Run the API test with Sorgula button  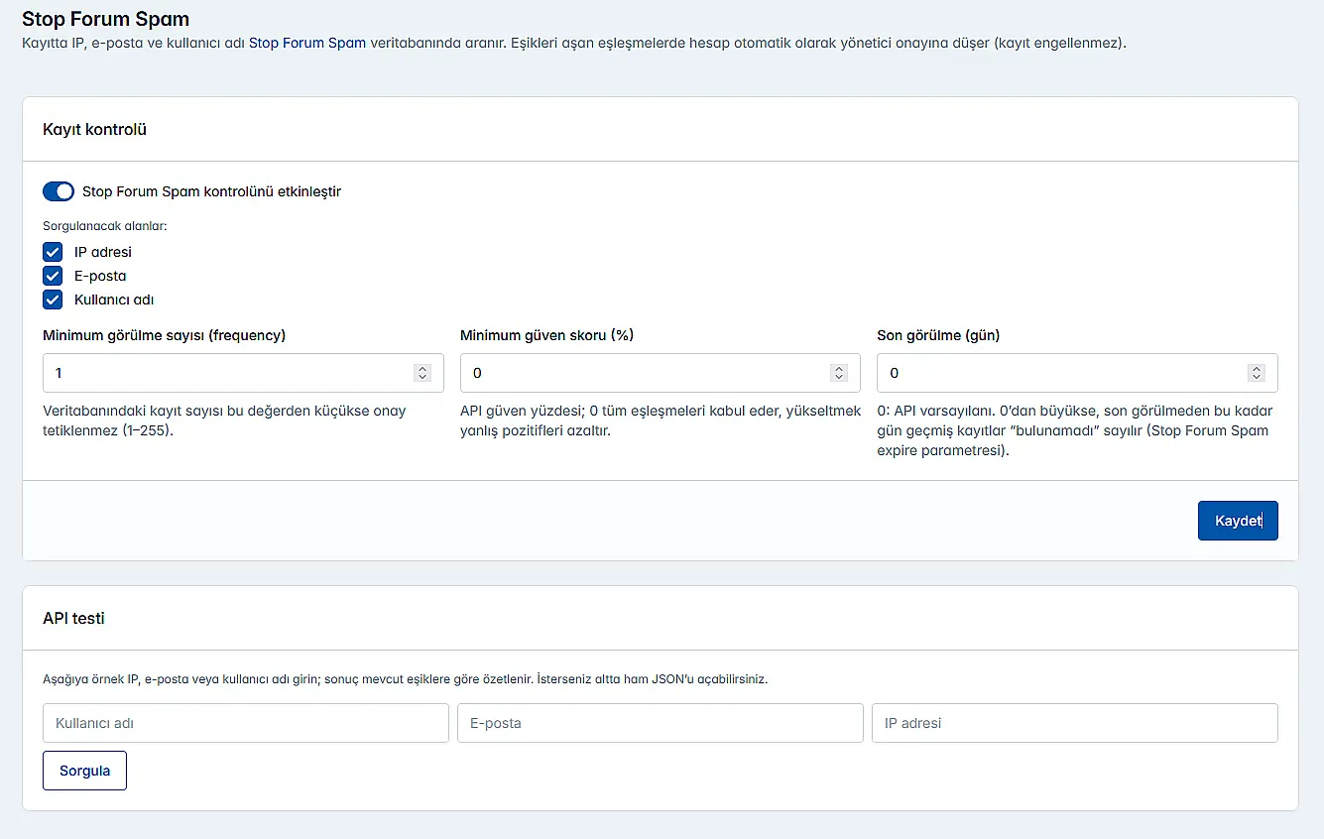[84, 771]
